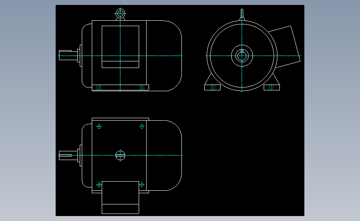Select left dashed foot hole in side view
Viewport: 360px width, 221px height.
coord(99,87)
